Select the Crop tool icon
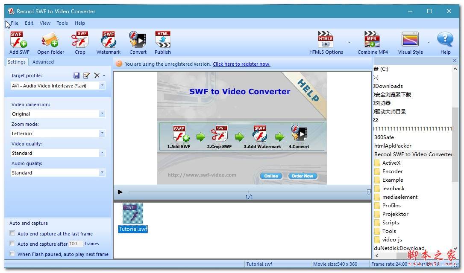Image resolution: width=464 pixels, height=273 pixels. (79, 40)
